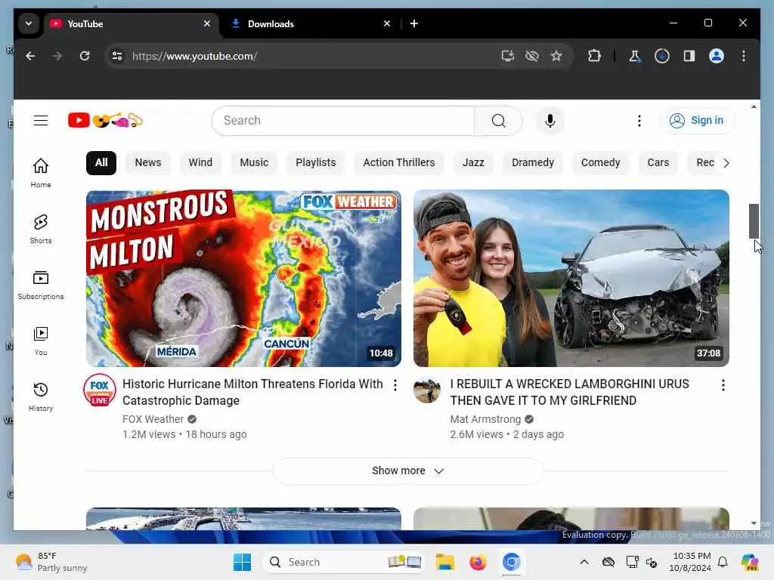Open Rebuilt Wrecked Lamborghini Urus title
The width and height of the screenshot is (774, 580).
pyautogui.click(x=570, y=392)
